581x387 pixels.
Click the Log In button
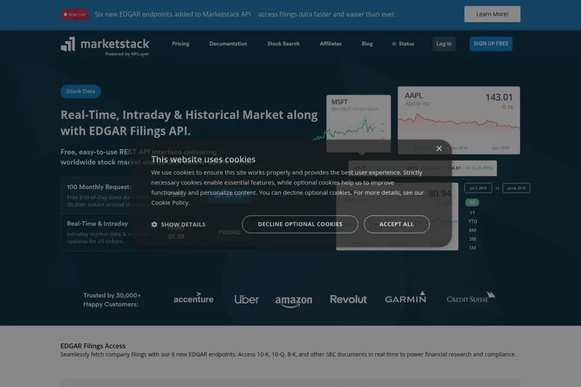coord(444,44)
